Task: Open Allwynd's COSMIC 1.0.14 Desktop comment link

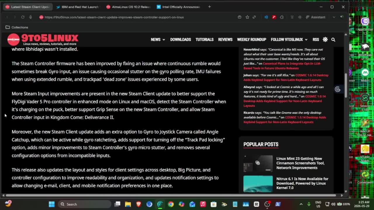Action: pos(285,101)
